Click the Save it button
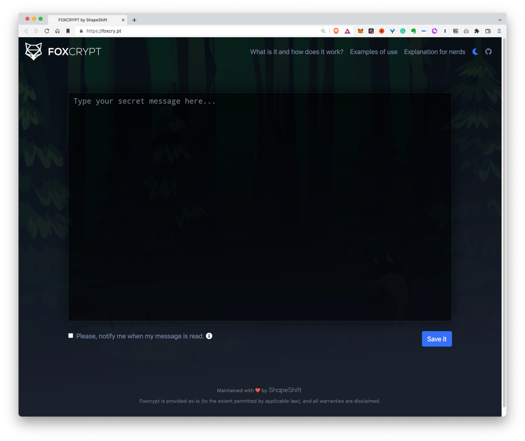This screenshot has height=441, width=525. [436, 339]
